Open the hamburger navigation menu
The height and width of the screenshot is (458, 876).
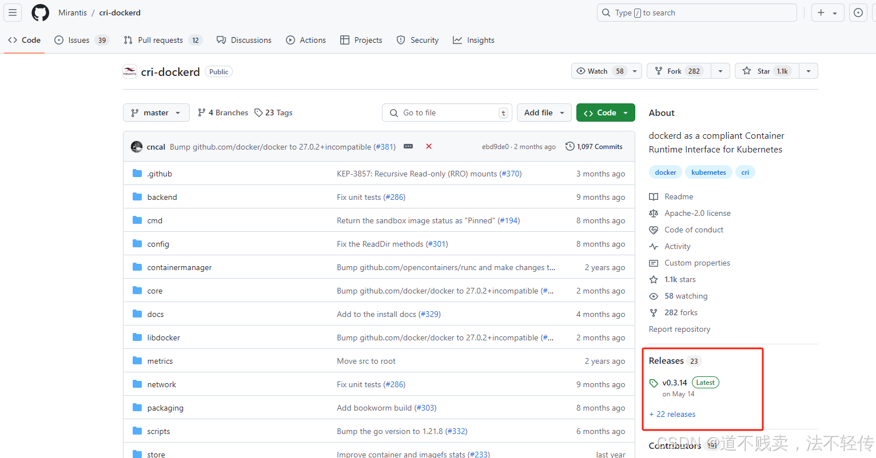[x=13, y=13]
